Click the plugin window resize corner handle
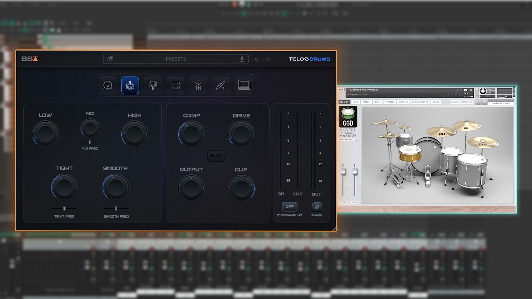The image size is (532, 299). 333,228
